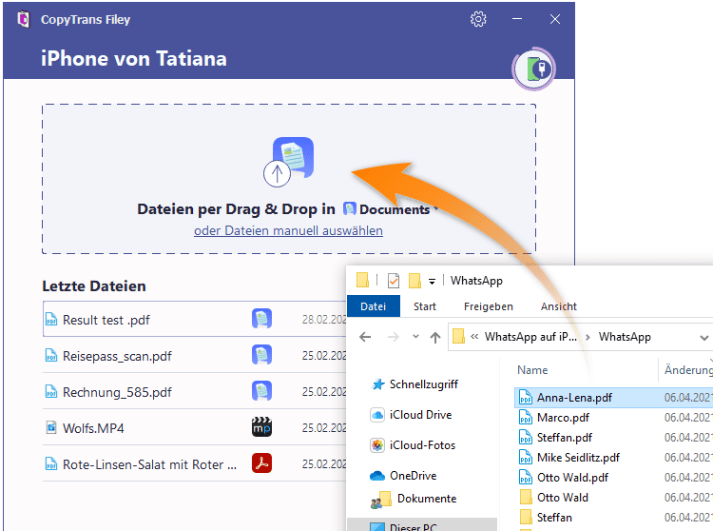The width and height of the screenshot is (713, 531).
Task: Select Rechnung_585.pdf in recent files
Action: [x=195, y=391]
